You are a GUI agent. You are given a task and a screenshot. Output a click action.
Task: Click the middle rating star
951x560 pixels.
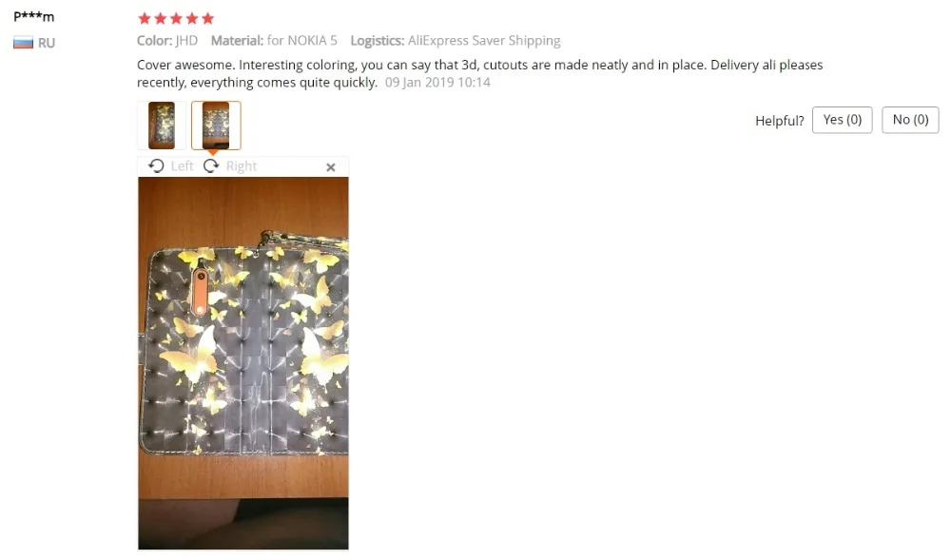tap(177, 19)
